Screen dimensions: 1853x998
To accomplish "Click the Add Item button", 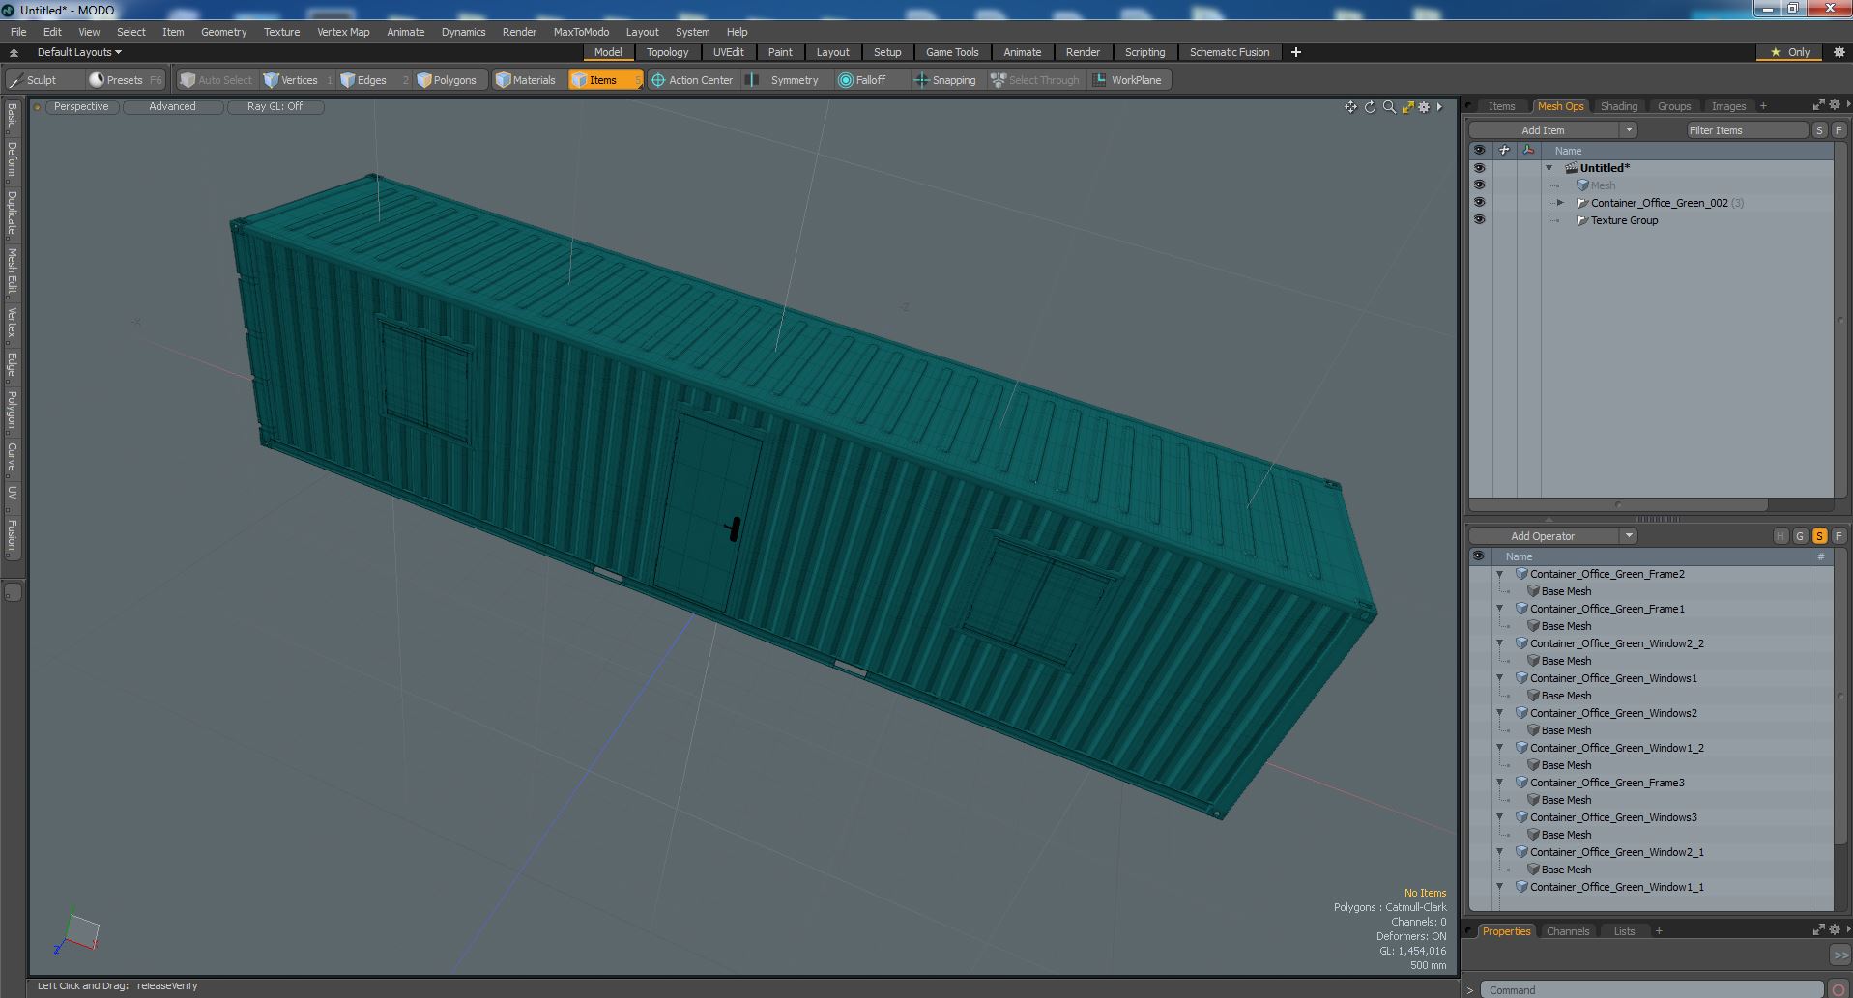I will point(1543,130).
